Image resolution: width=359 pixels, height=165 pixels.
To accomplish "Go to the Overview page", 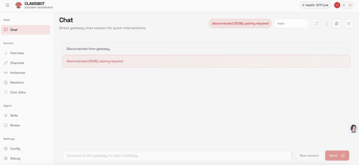I will point(17,53).
